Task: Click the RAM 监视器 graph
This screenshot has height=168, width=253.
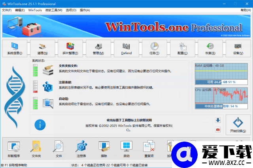Action: 221,71
